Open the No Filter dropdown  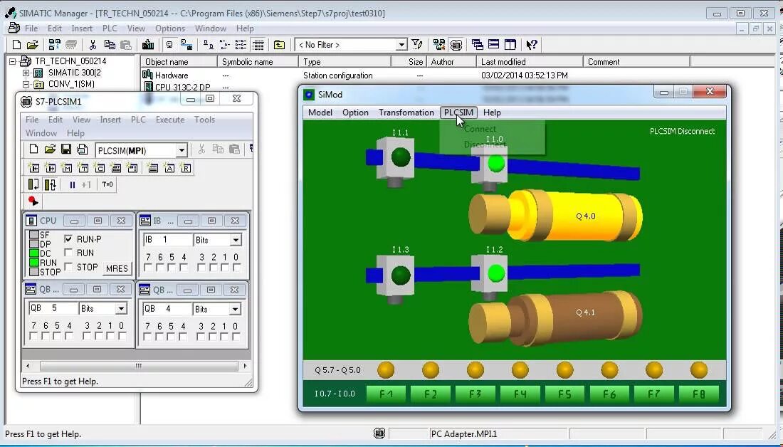[401, 45]
